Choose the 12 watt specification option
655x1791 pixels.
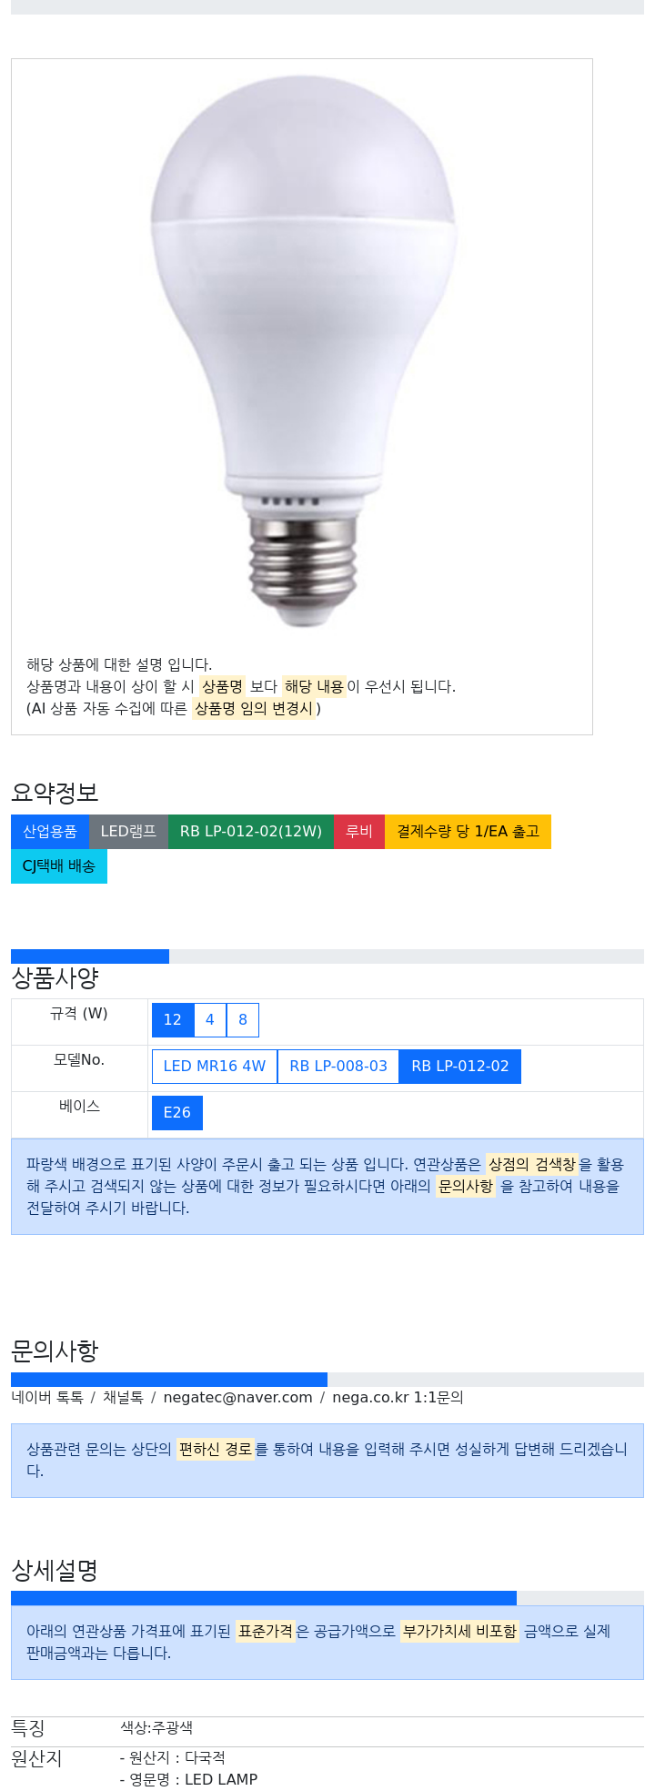[x=173, y=1020]
